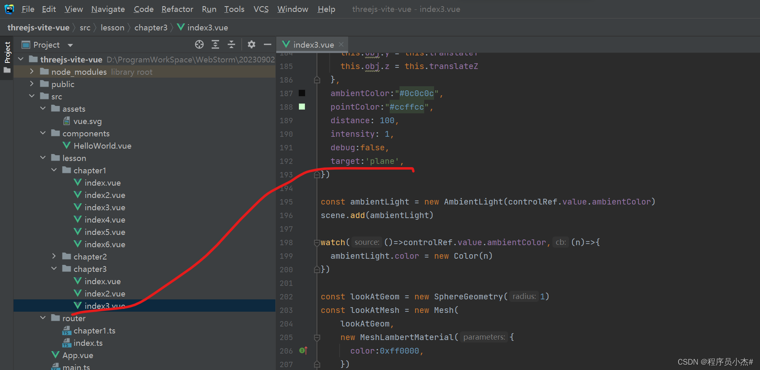Click the Collapse All icon in Project toolbar
Viewport: 760px width, 370px height.
[x=231, y=44]
